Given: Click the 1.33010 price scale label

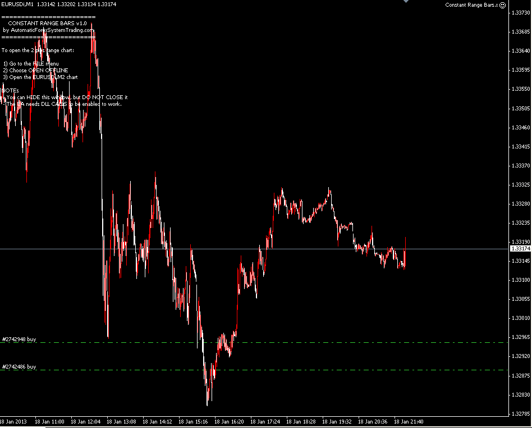Looking at the screenshot, I should coord(521,318).
